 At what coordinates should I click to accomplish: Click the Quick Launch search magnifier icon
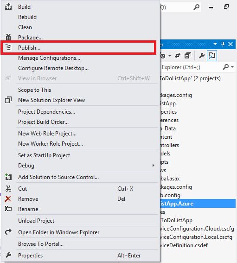196,7
